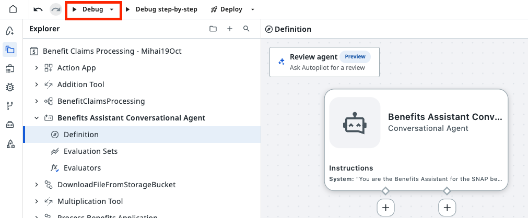Collapse Benefits Assistant Conversational Agent node
This screenshot has height=218, width=528.
click(x=37, y=118)
